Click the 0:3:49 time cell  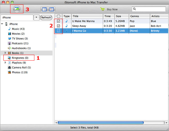[108, 21]
